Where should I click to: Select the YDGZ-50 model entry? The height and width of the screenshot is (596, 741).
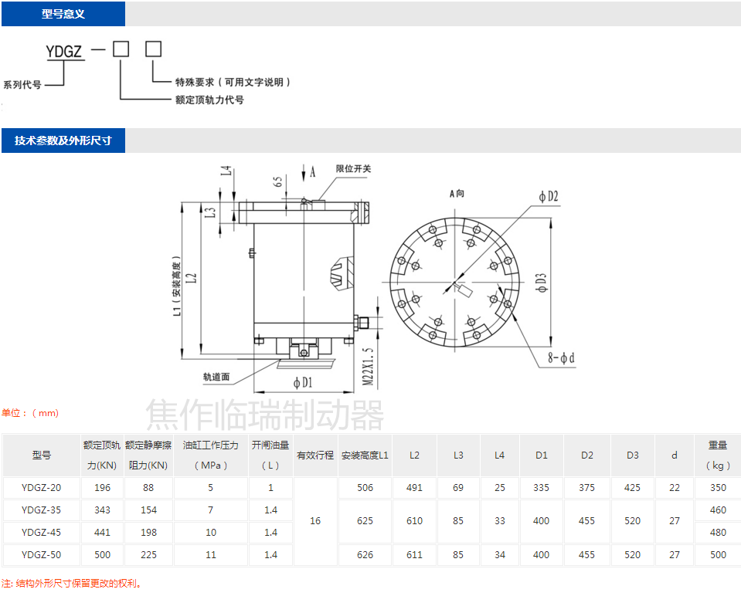[x=40, y=555]
